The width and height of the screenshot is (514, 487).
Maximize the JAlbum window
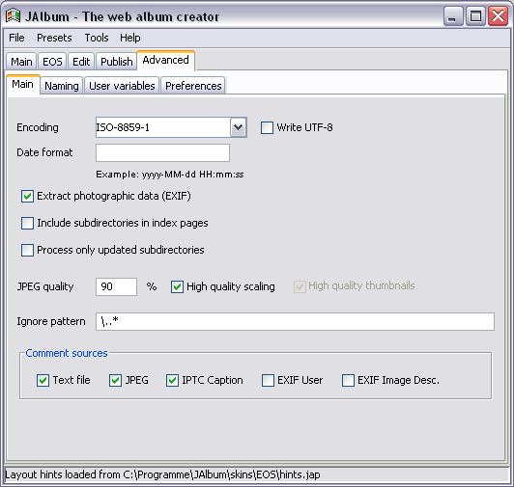(475, 16)
